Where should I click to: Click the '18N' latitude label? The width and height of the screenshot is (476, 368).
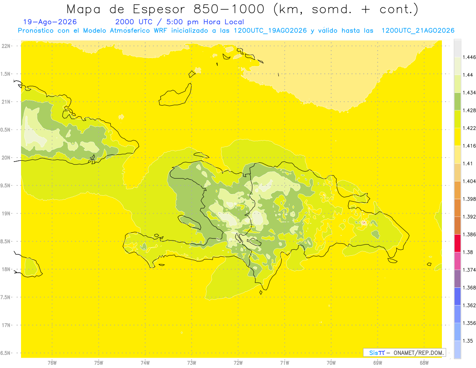click(7, 269)
